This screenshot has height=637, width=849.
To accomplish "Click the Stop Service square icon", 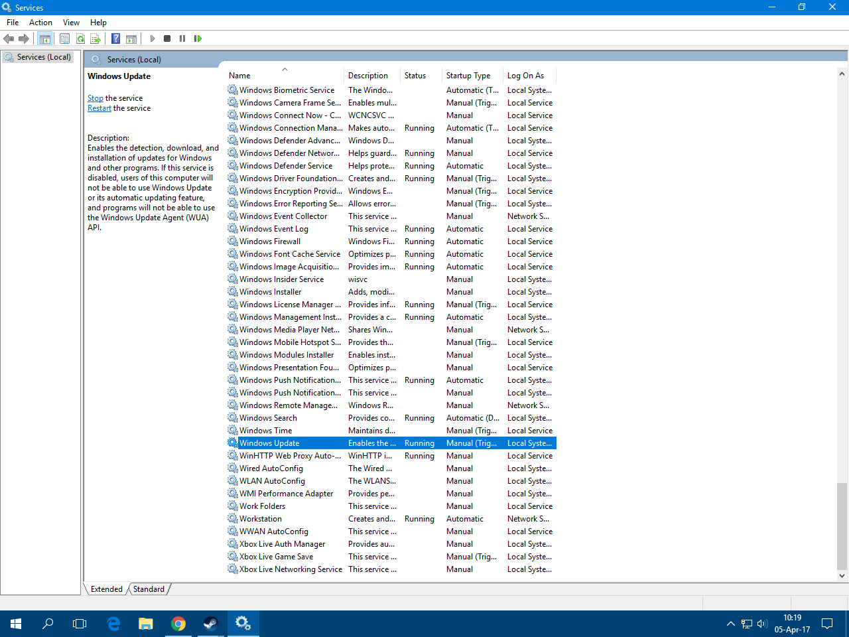I will (x=167, y=38).
